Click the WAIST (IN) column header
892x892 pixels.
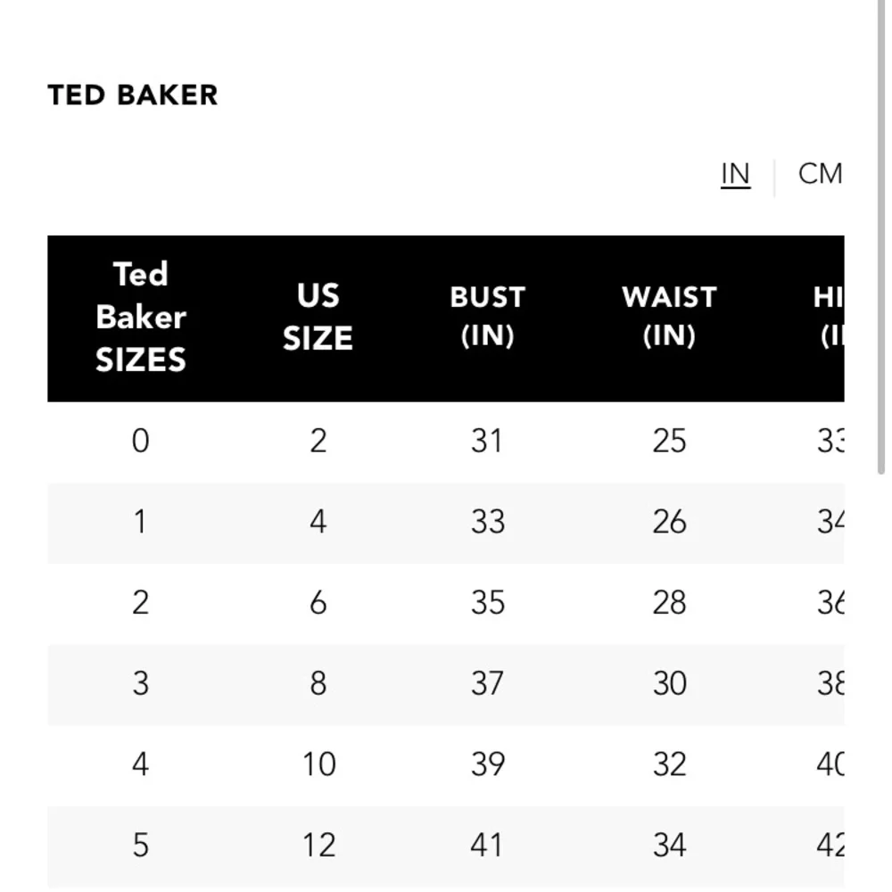click(669, 318)
